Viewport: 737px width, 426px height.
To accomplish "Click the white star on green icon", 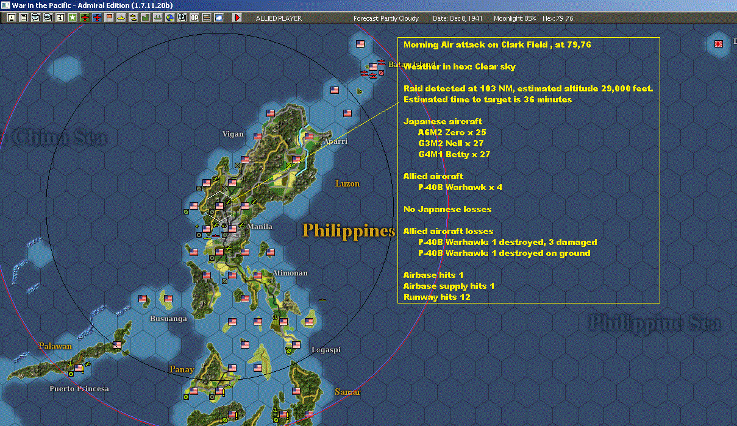I will [73, 18].
